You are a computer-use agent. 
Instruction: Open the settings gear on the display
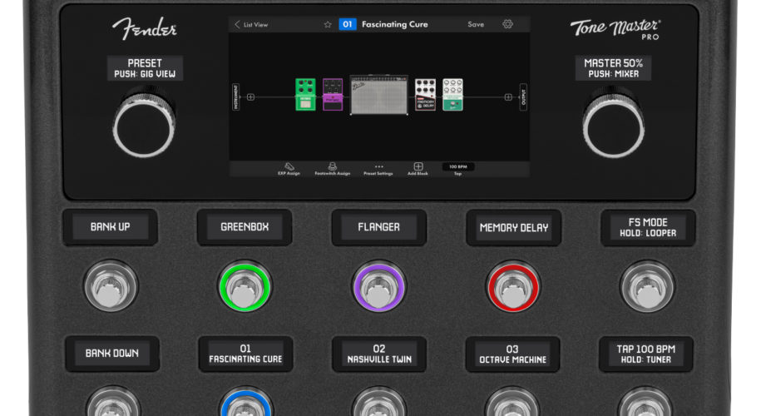507,24
